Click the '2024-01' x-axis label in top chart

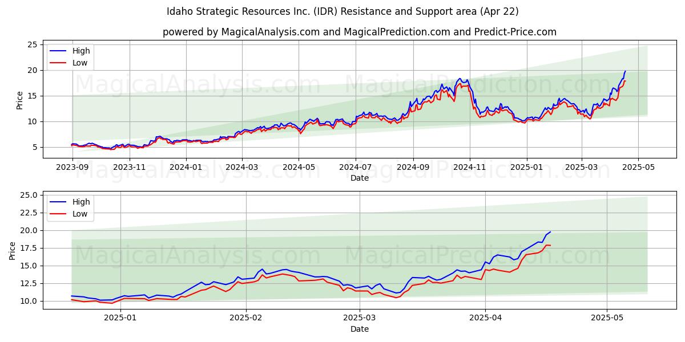(x=187, y=167)
